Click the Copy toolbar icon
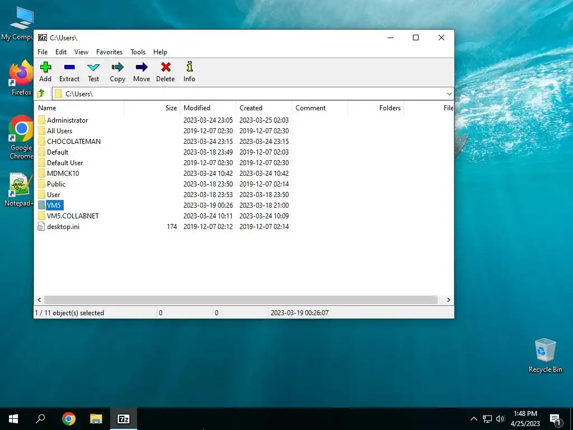Screen dimensions: 573x430 click(x=118, y=67)
